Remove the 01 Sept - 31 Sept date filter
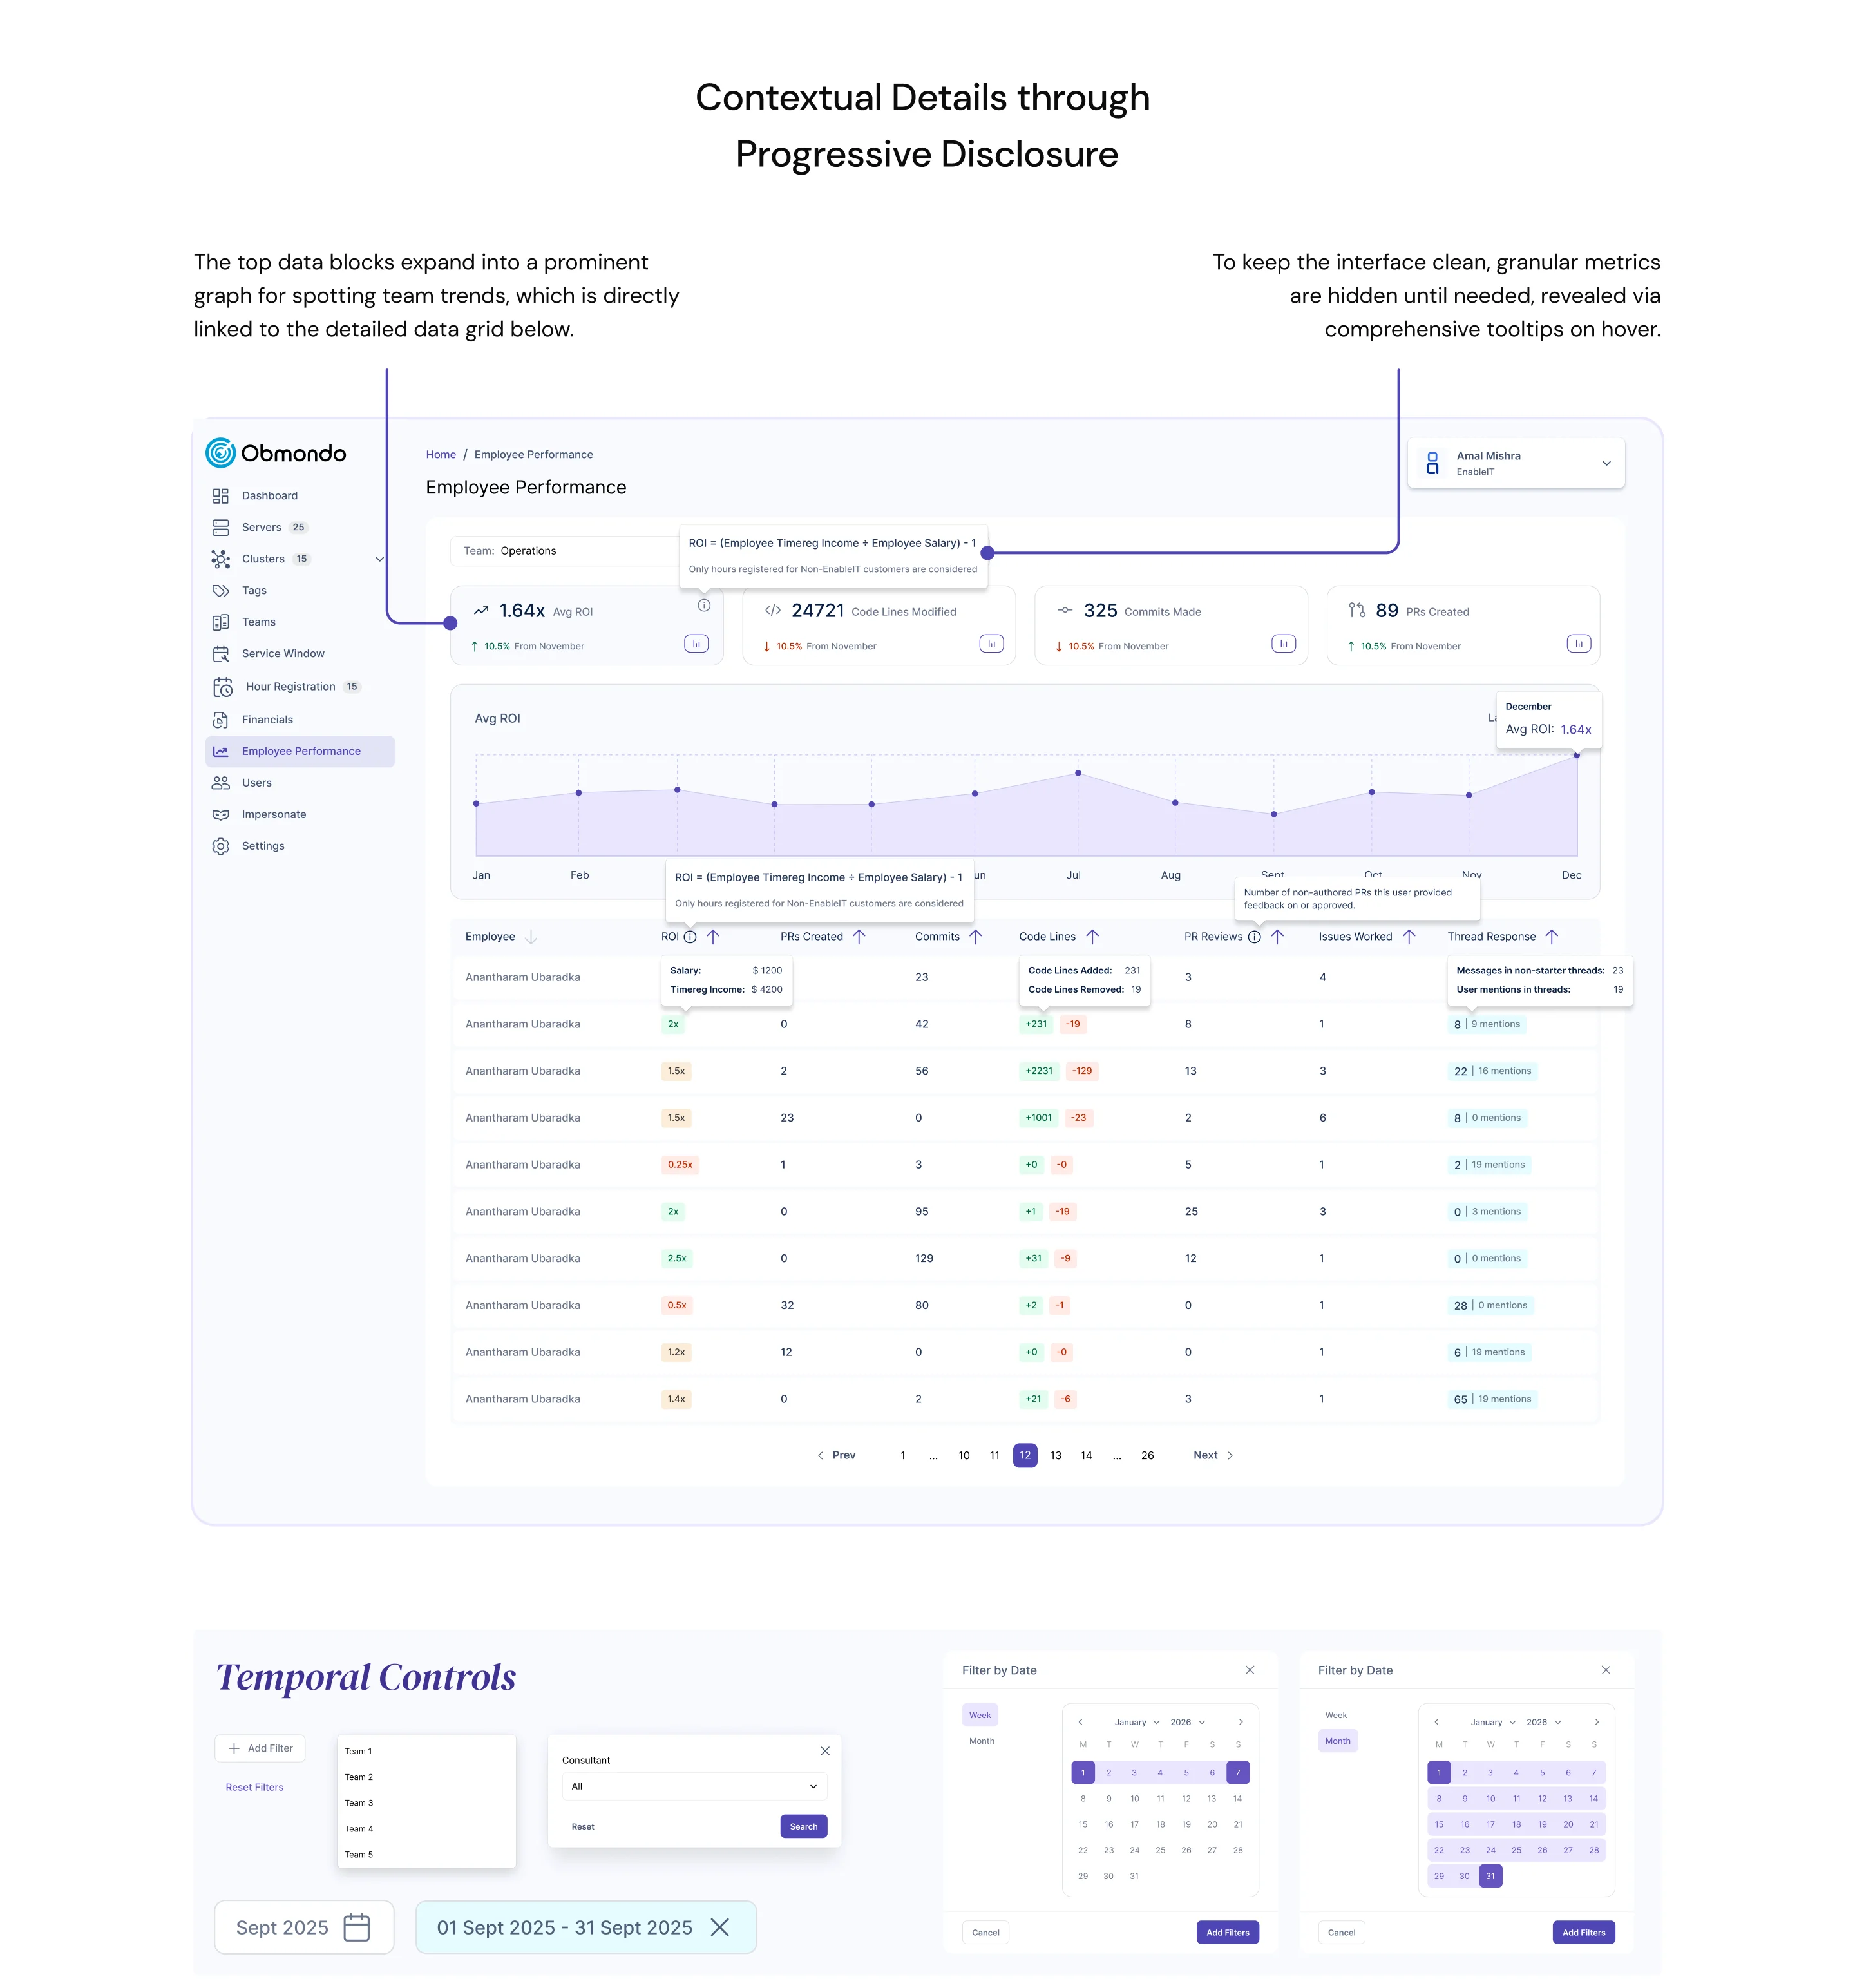This screenshot has width=1855, height=1988. pos(719,1927)
